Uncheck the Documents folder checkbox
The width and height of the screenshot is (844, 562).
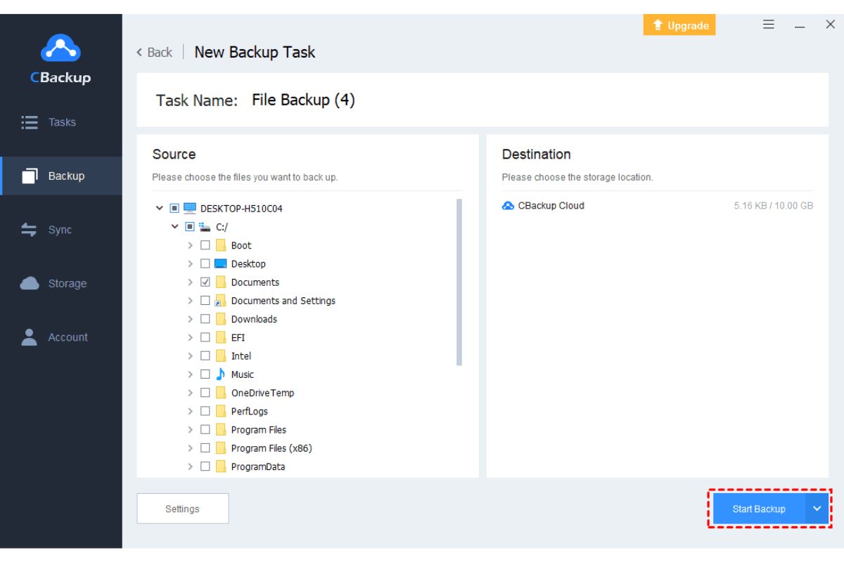(x=205, y=282)
